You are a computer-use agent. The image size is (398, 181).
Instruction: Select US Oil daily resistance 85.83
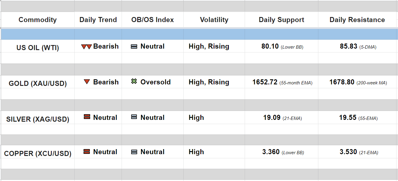click(x=349, y=46)
